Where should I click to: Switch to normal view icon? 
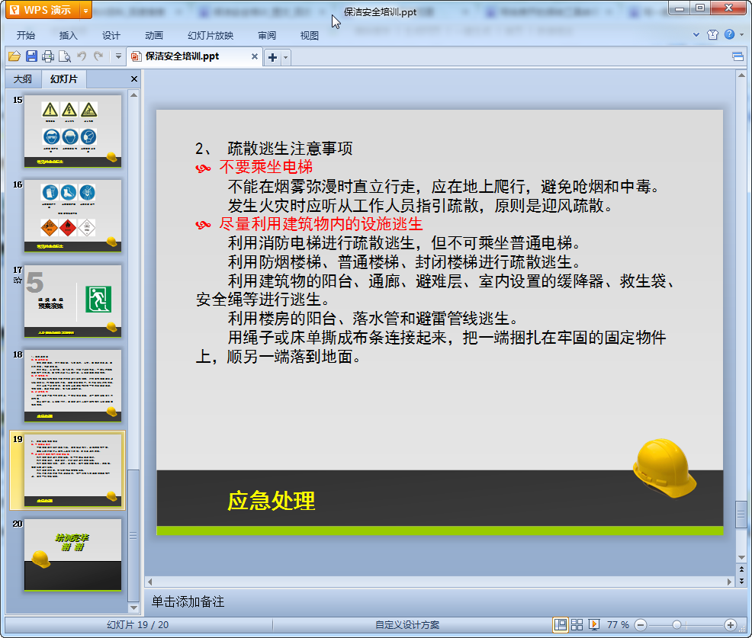pos(560,624)
